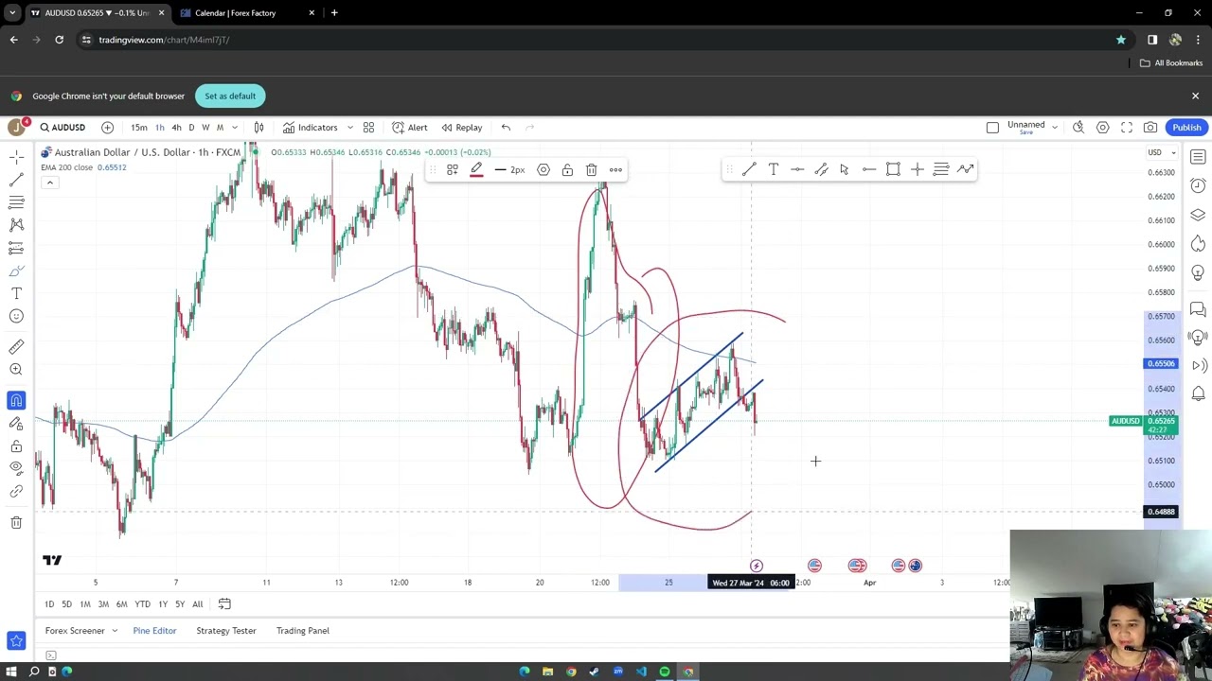Select path polyline tool in favorites toolbar

[965, 169]
